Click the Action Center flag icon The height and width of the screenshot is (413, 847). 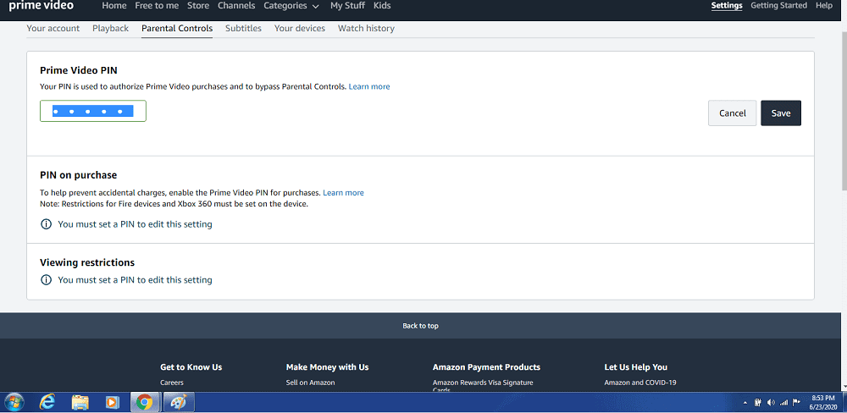(x=796, y=402)
